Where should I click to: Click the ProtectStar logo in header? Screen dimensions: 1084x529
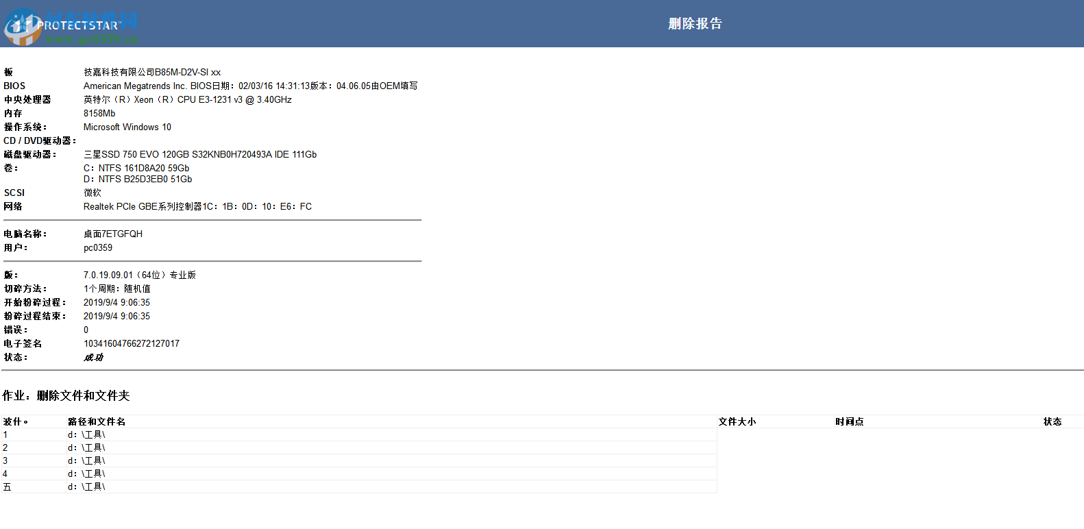(63, 26)
